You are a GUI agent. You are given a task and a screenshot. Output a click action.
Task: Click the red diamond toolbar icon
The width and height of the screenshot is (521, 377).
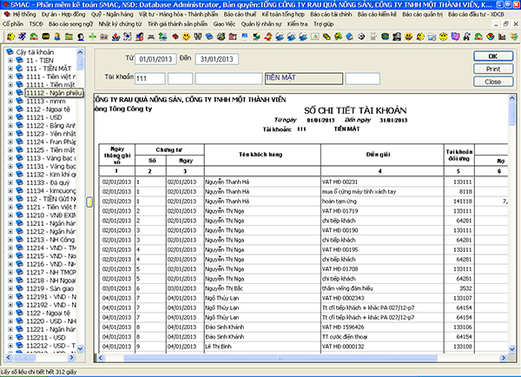coord(175,36)
